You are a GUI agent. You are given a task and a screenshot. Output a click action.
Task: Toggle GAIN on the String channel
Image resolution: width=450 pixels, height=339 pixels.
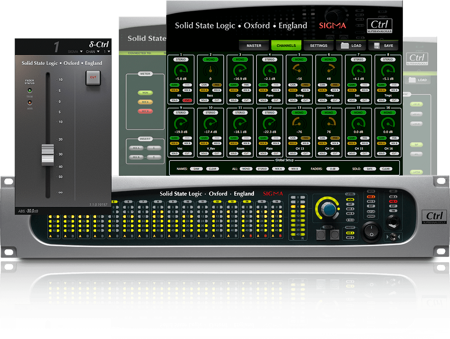pyautogui.click(x=293, y=85)
